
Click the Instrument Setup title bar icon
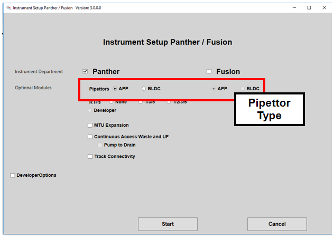(x=7, y=8)
